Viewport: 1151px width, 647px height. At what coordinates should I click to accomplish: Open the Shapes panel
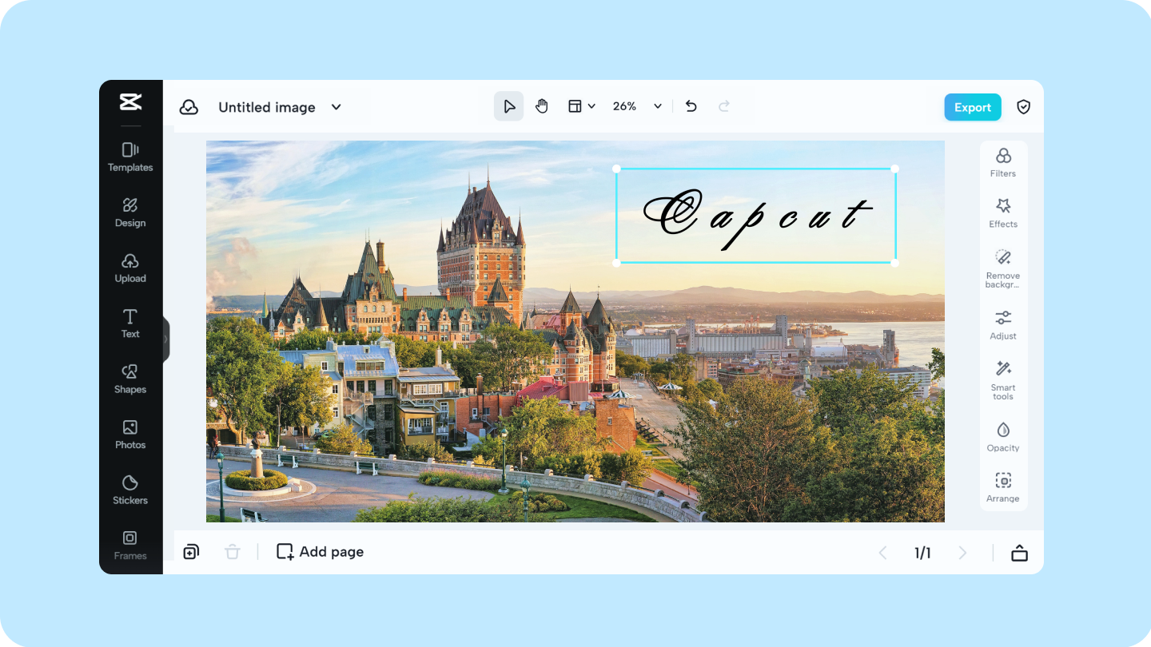pos(129,379)
